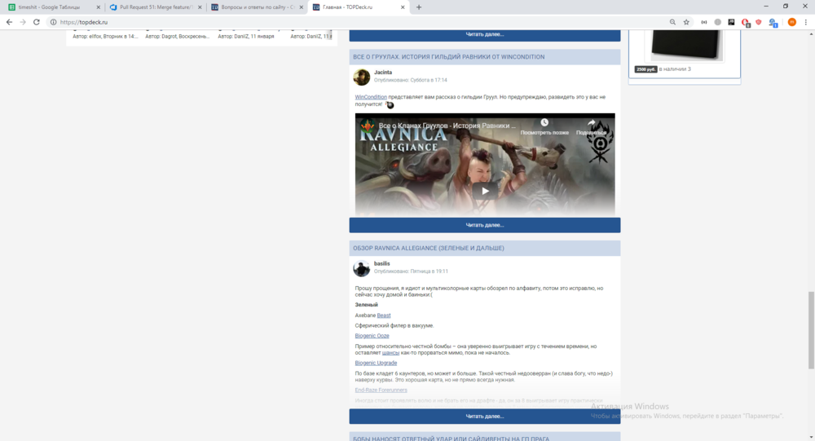815x441 pixels.
Task: Click the в наличии 3 text
Action: [x=675, y=69]
